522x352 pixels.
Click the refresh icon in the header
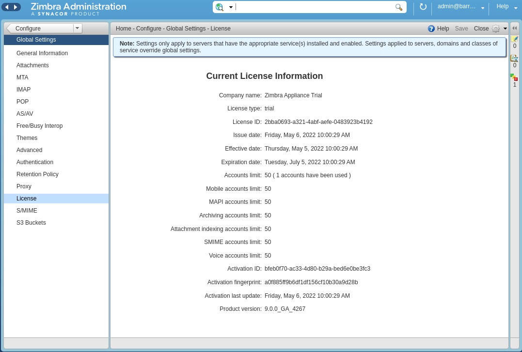(423, 7)
